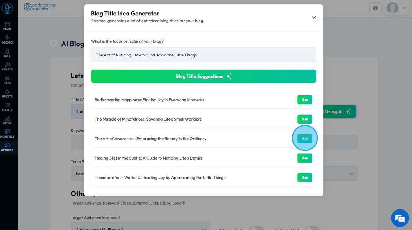Use the 'Finding Bliss in the Subtle' title
Viewport: 412px width, 230px height.
click(305, 158)
